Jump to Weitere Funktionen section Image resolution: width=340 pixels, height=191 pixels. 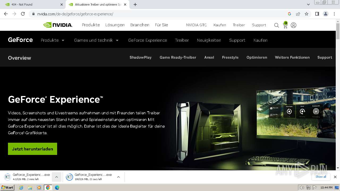pyautogui.click(x=292, y=57)
